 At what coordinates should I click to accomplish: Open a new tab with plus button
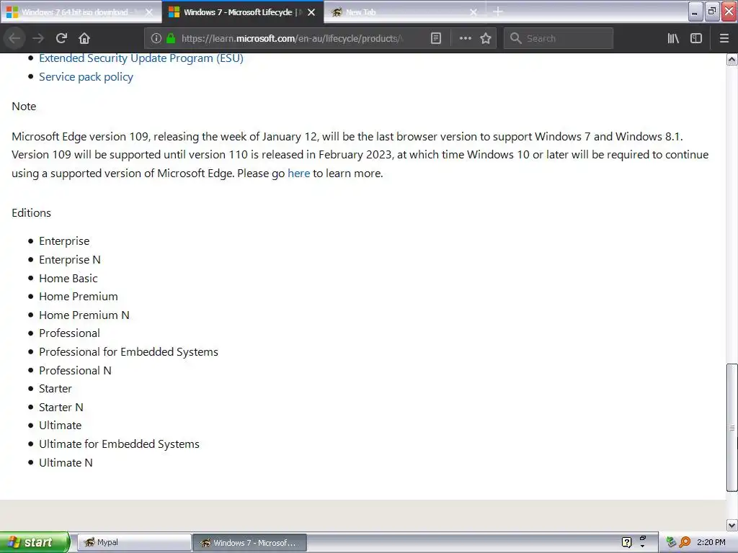pos(498,12)
